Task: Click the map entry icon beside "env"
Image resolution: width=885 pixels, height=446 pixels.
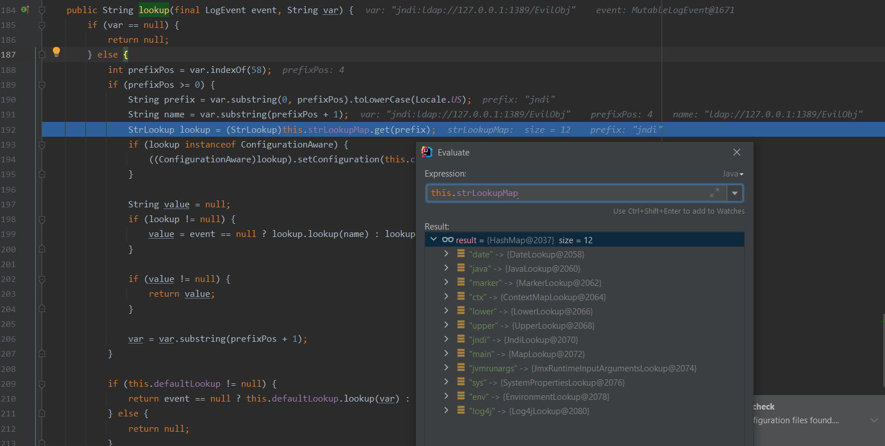Action: pyautogui.click(x=461, y=396)
